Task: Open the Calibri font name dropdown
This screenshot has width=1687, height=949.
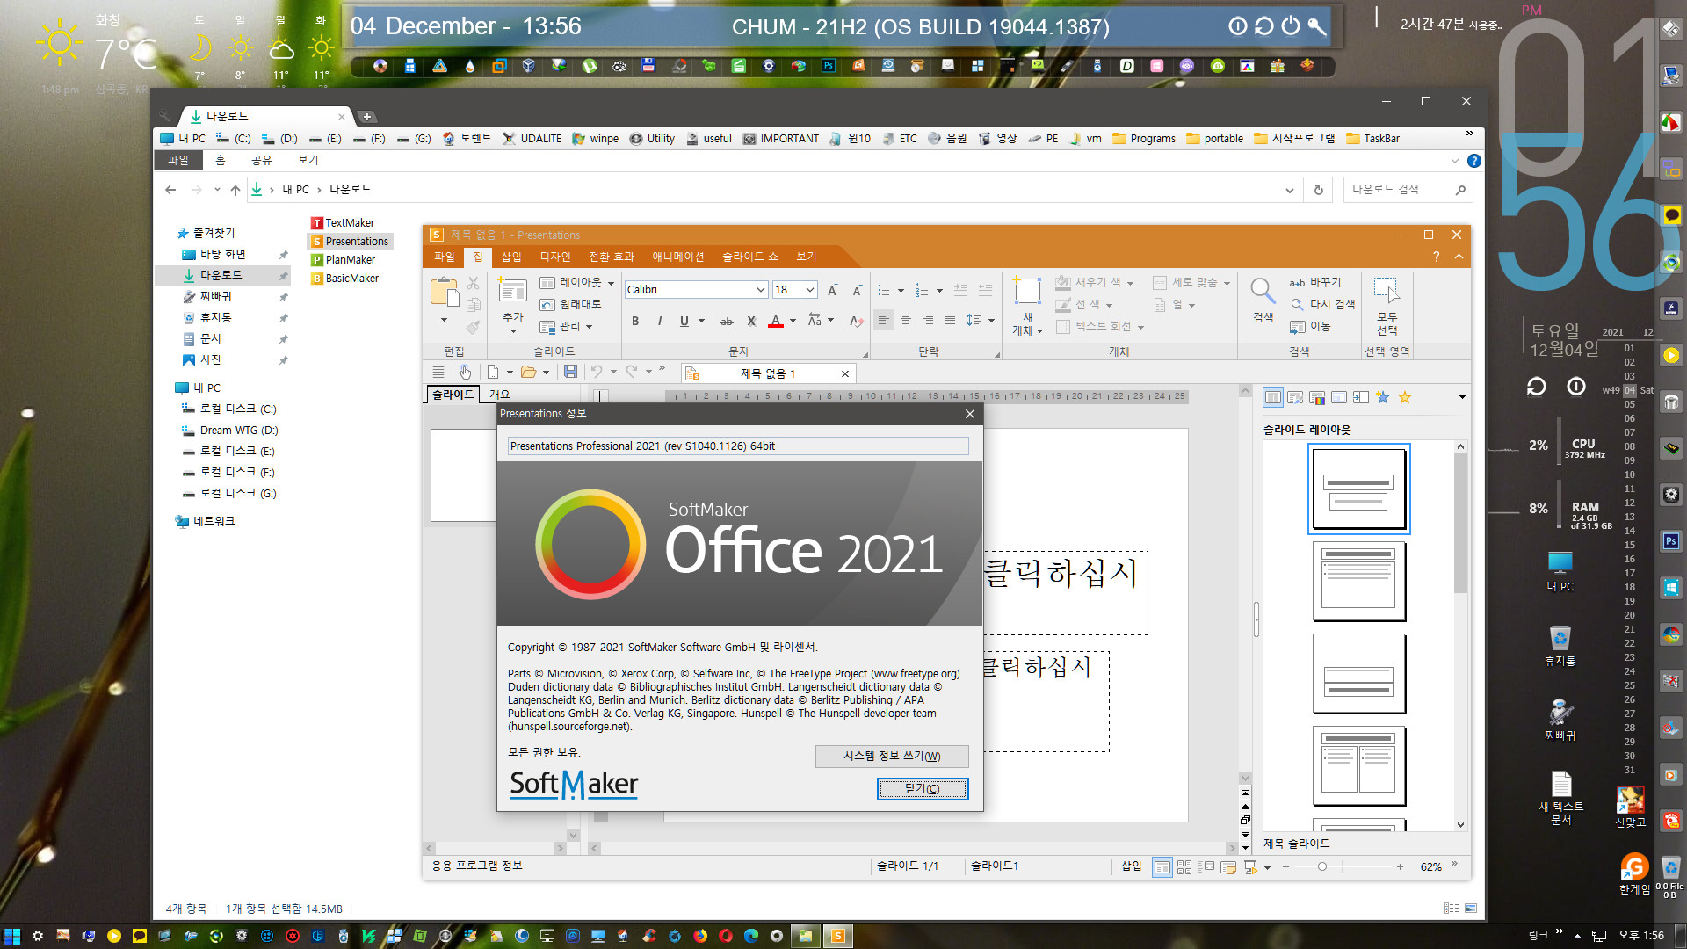Action: point(760,290)
